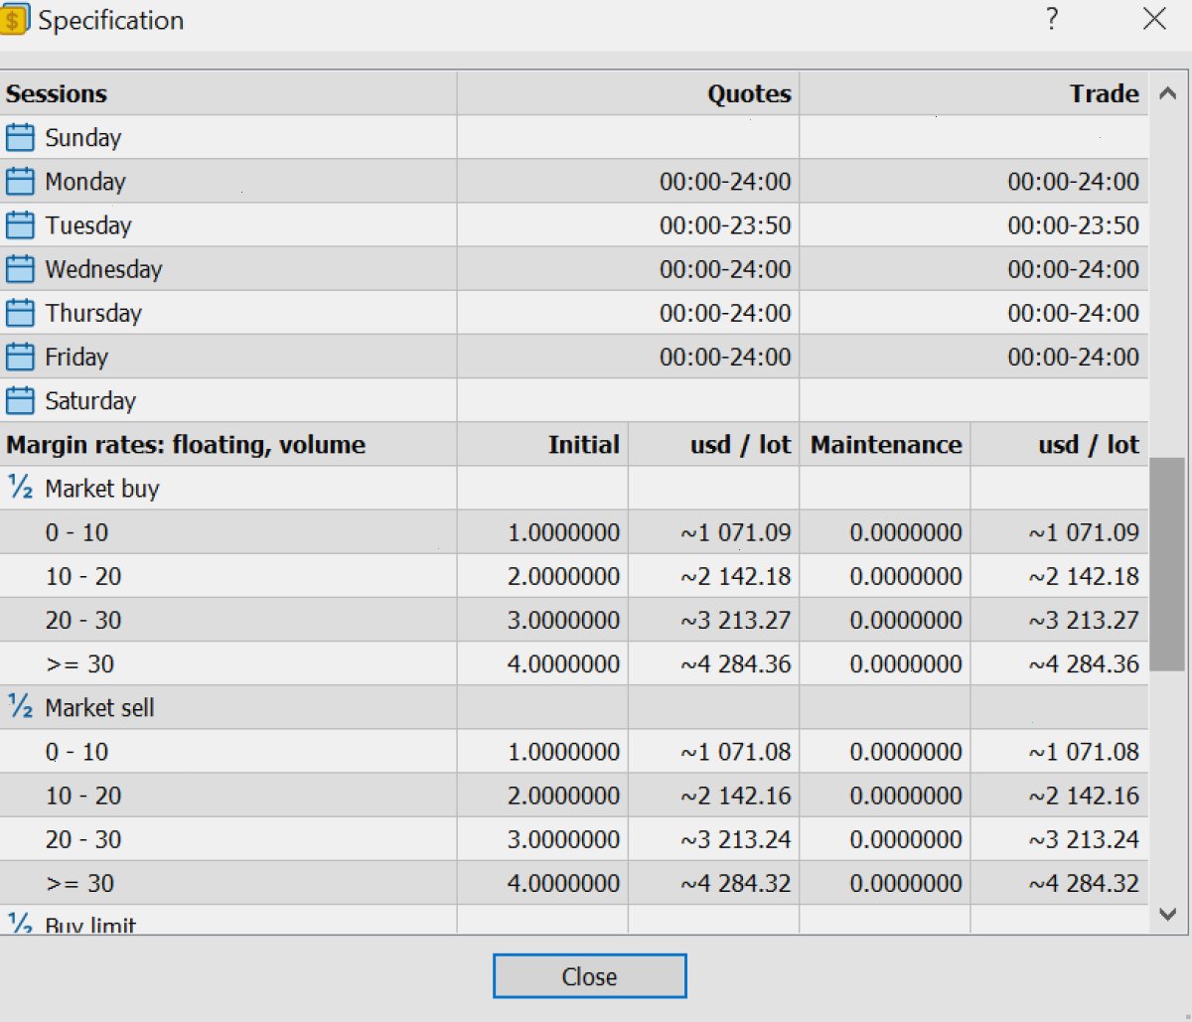The height and width of the screenshot is (1022, 1192).
Task: Select Market sell initial value ~1 071.08
Action: (736, 752)
